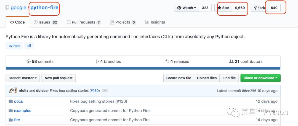Open the Branch: master dropdown
The width and height of the screenshot is (298, 126).
[x=23, y=78]
